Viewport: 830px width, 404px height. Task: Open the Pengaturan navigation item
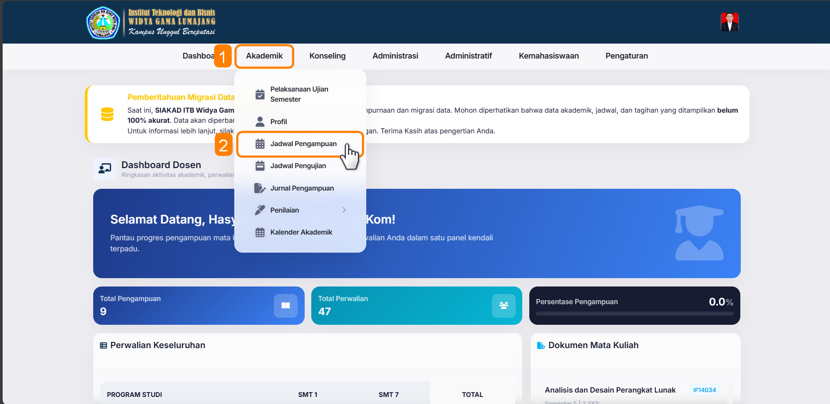pyautogui.click(x=626, y=56)
